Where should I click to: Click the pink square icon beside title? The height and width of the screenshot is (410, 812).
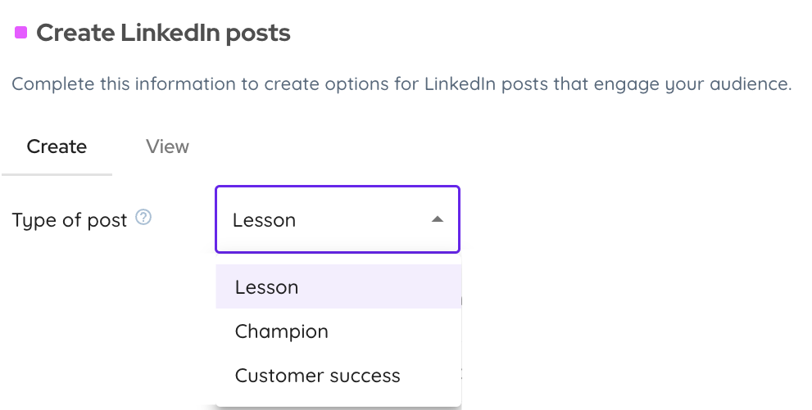pyautogui.click(x=21, y=33)
